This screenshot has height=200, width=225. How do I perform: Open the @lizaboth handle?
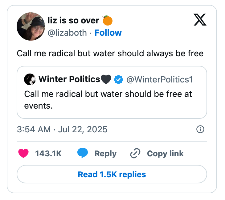pyautogui.click(x=67, y=33)
